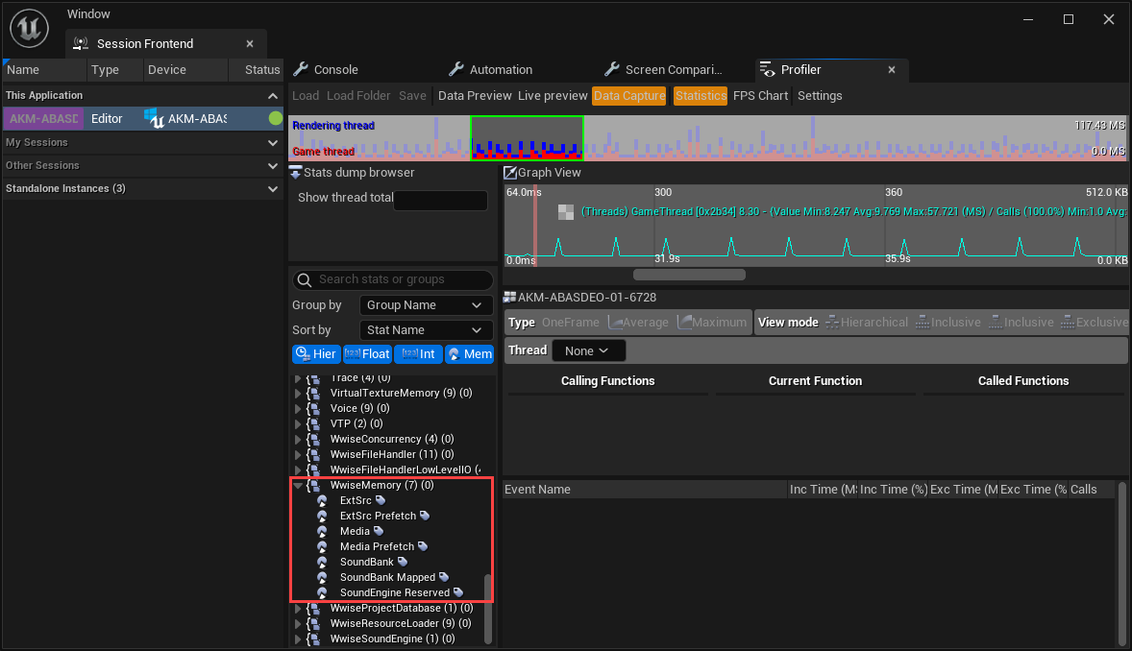
Task: Switch to the Automation tab
Action: pos(500,70)
